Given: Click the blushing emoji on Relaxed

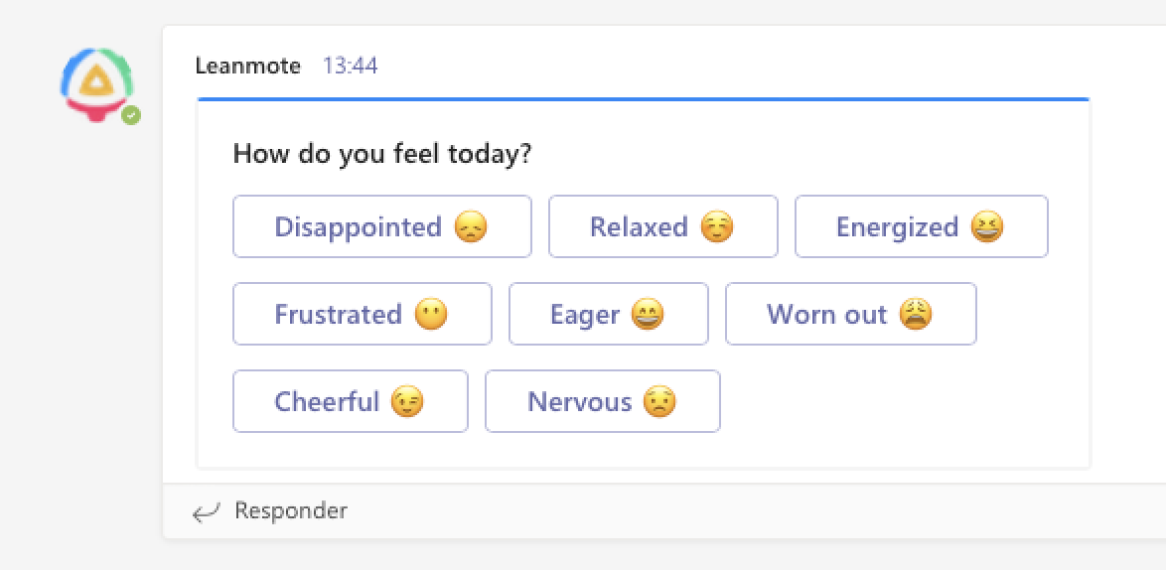Looking at the screenshot, I should click(717, 227).
